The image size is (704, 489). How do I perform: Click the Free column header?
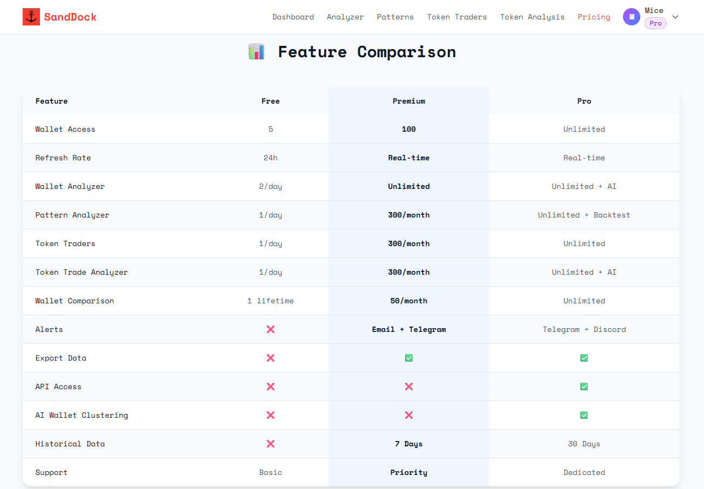point(271,101)
